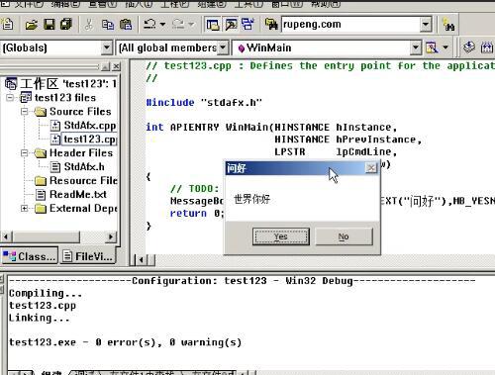Click the Build icon
The width and height of the screenshot is (495, 375).
(487, 48)
